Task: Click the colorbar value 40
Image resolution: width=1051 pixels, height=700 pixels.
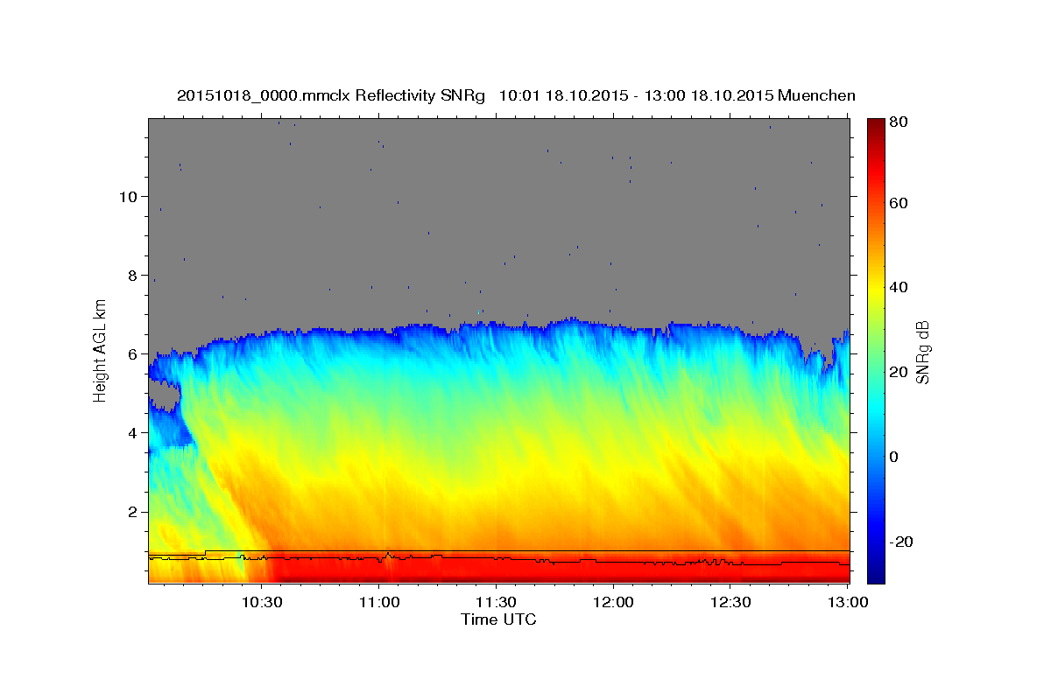Action: click(x=900, y=287)
